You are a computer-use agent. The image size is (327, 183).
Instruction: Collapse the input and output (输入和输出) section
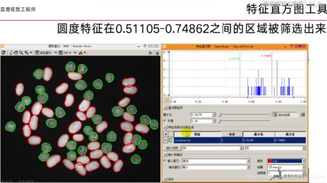pyautogui.click(x=165, y=155)
